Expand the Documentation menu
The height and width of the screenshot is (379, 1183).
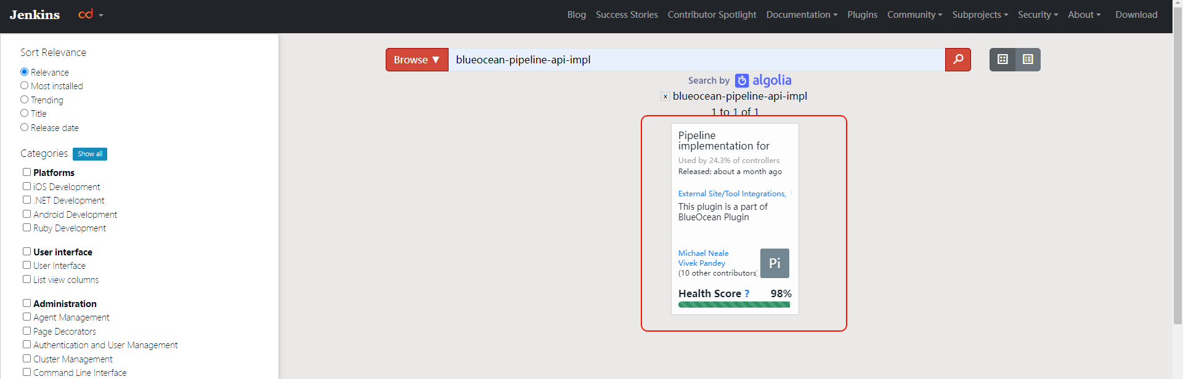click(x=802, y=15)
